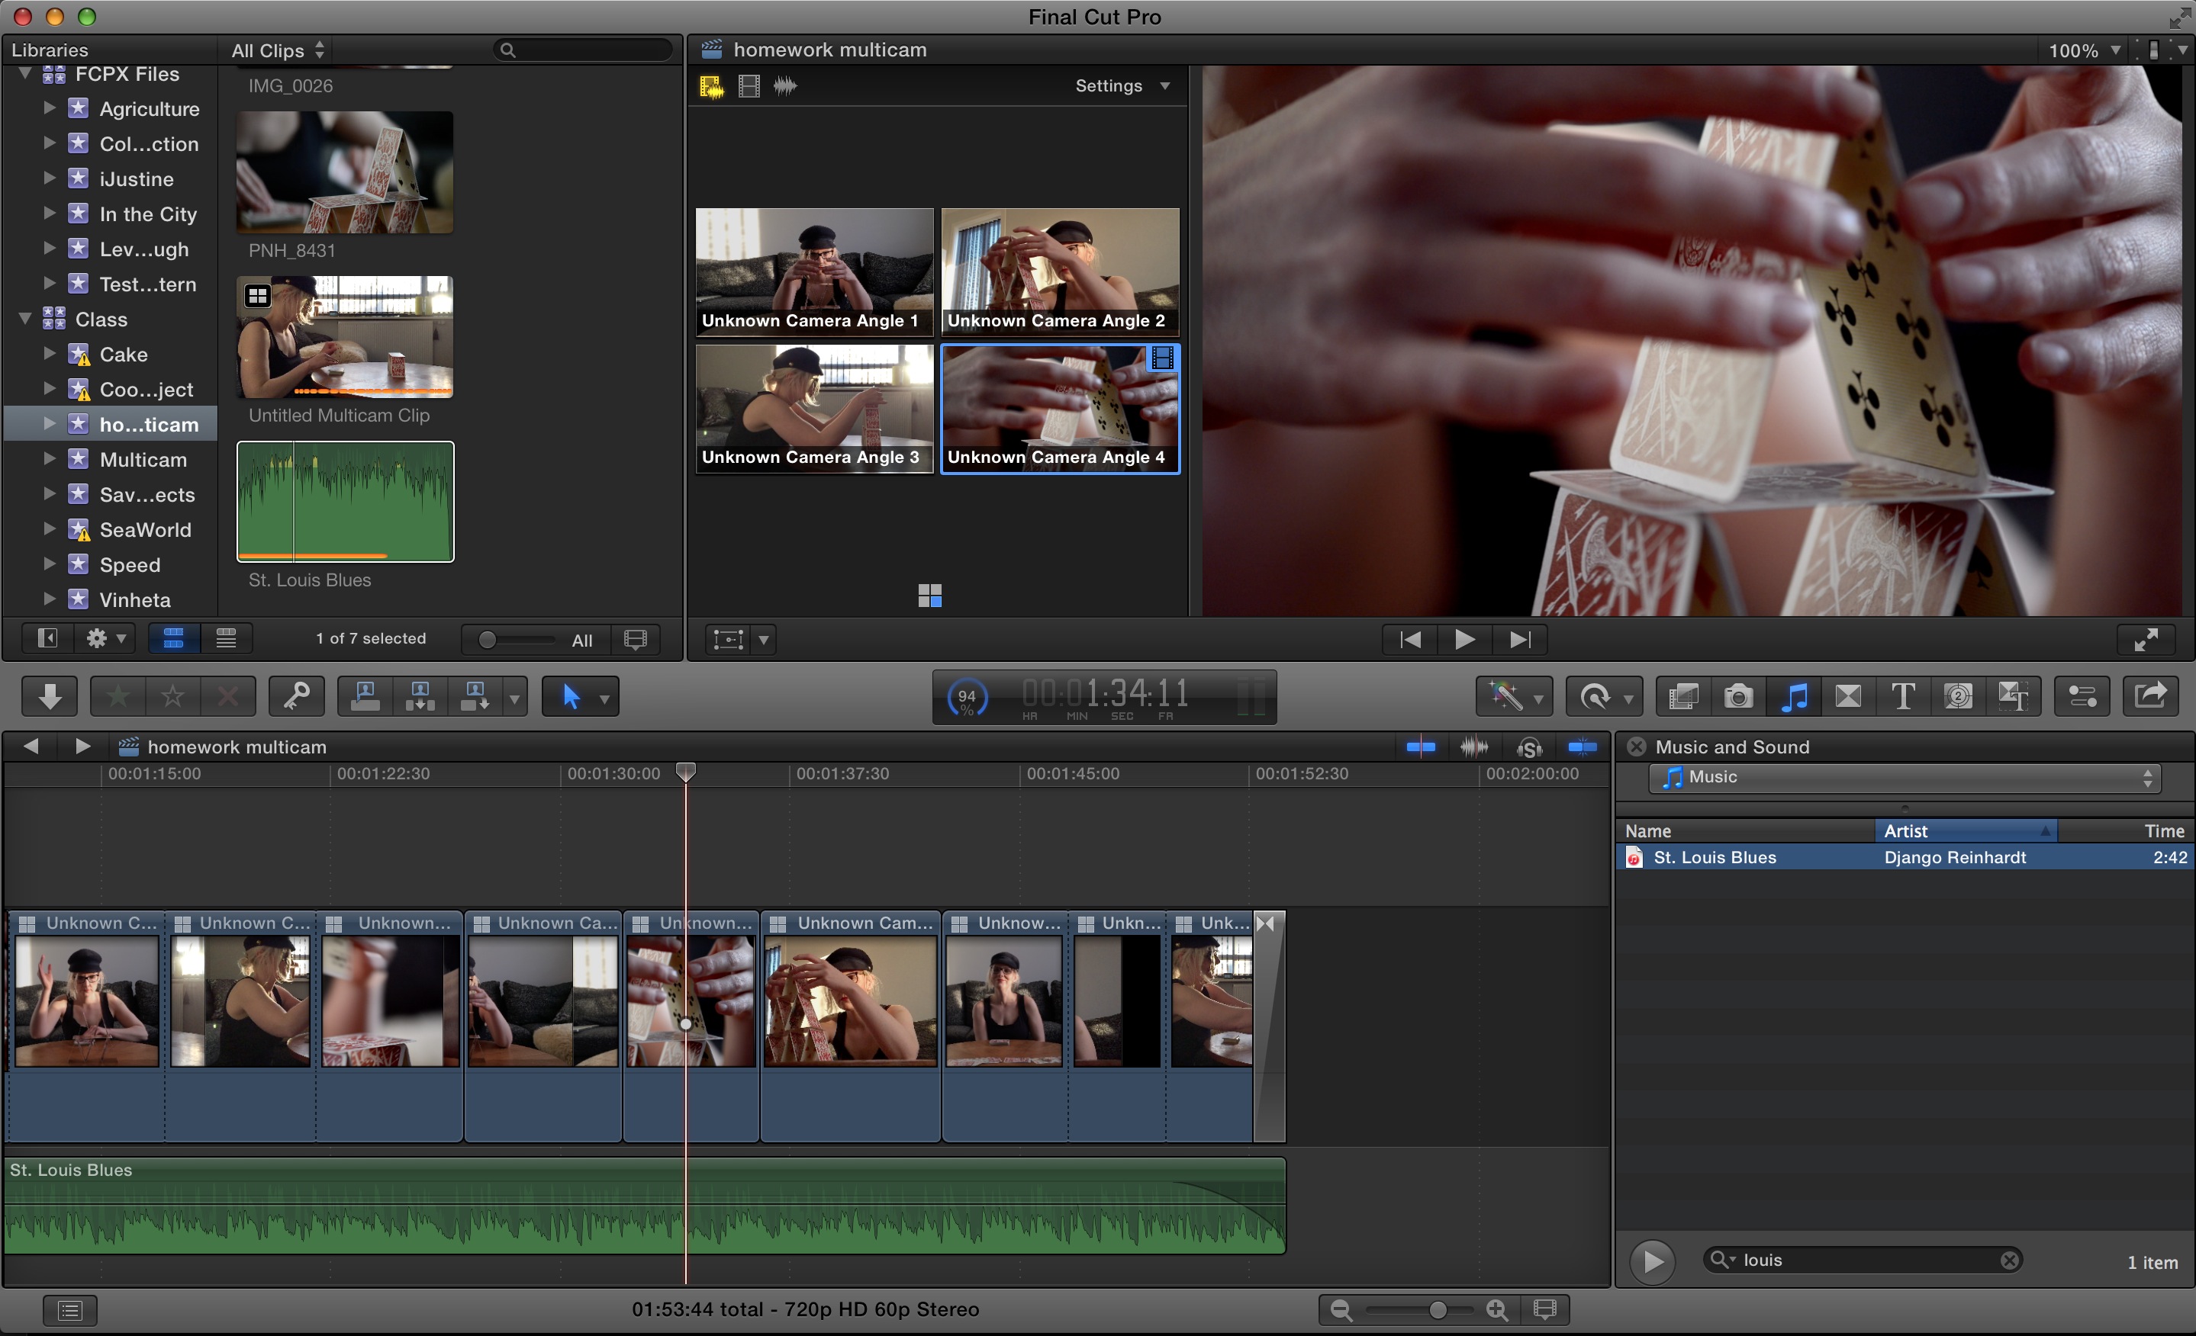
Task: Sort the music list by Artist column
Action: click(1965, 831)
